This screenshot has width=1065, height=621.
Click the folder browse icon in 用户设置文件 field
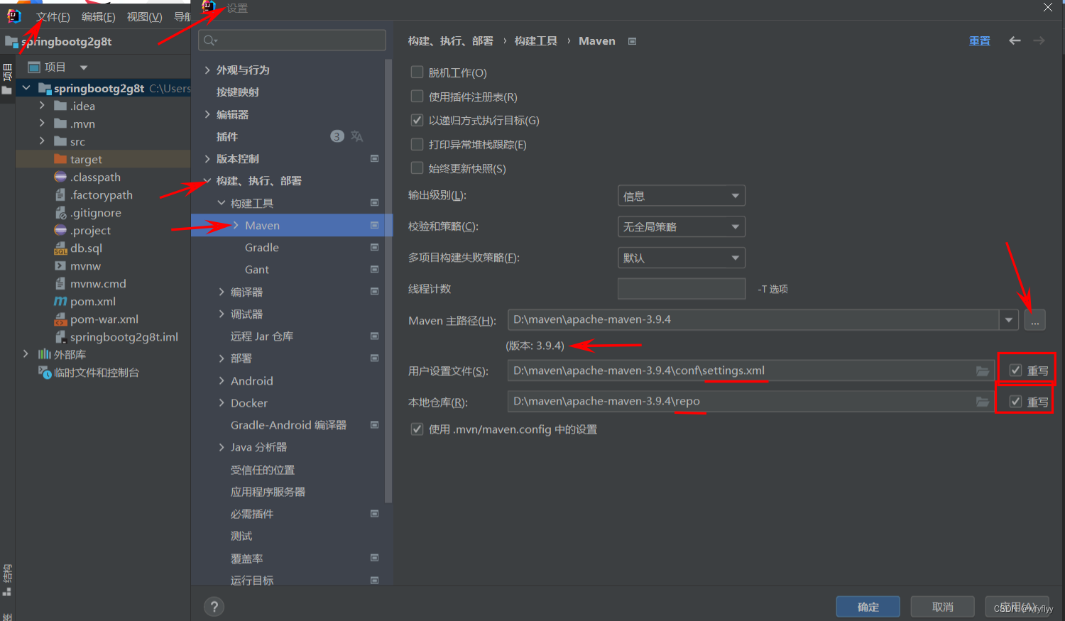[983, 370]
